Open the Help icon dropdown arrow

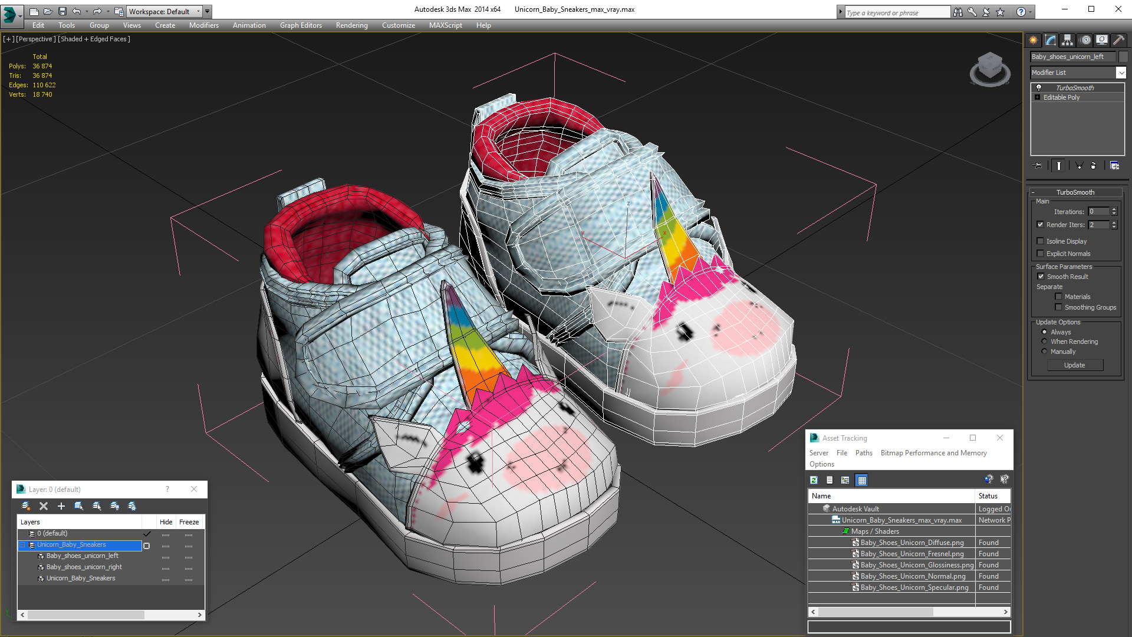[1031, 12]
